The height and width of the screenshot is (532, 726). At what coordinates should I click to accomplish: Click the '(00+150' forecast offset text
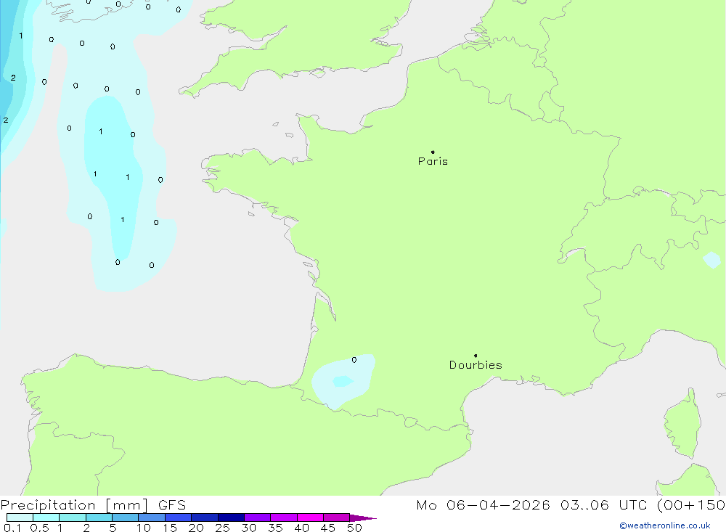(x=690, y=505)
